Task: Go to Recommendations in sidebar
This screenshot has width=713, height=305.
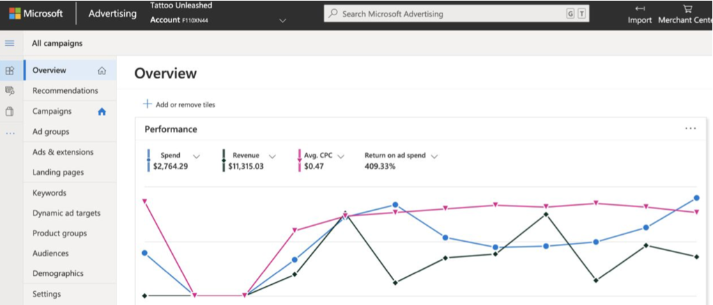Action: pyautogui.click(x=65, y=90)
